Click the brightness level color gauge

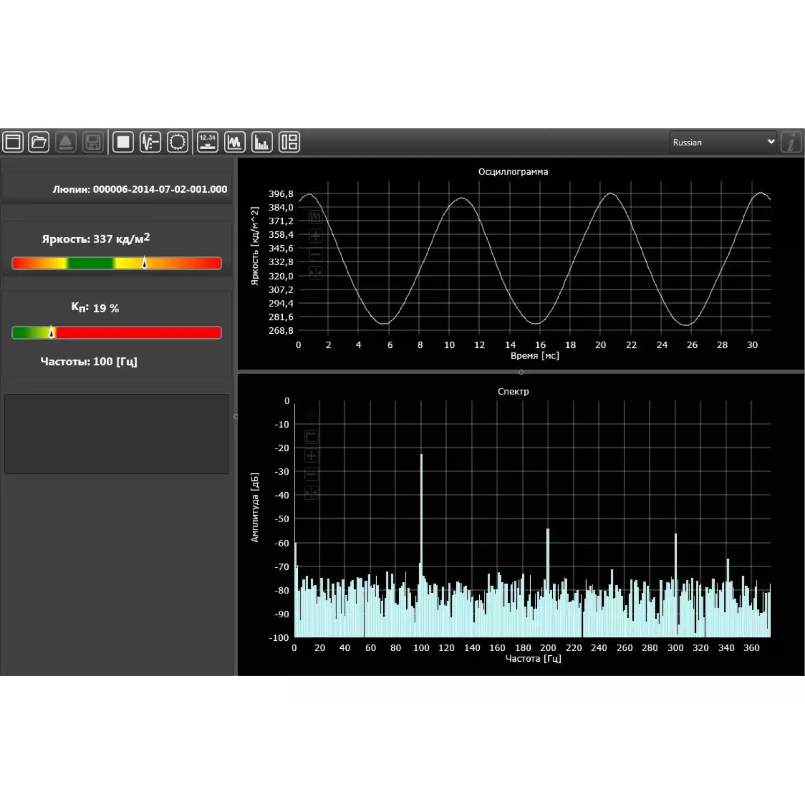pos(116,263)
